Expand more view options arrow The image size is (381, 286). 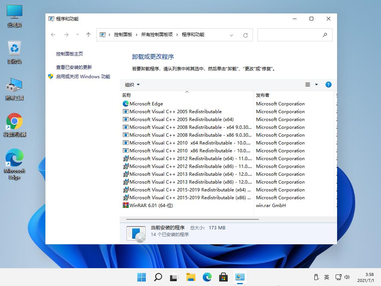tap(316, 85)
